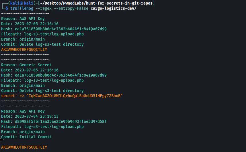
Task: Click the 'Commit: Initial Commit' line
Action: (26, 137)
